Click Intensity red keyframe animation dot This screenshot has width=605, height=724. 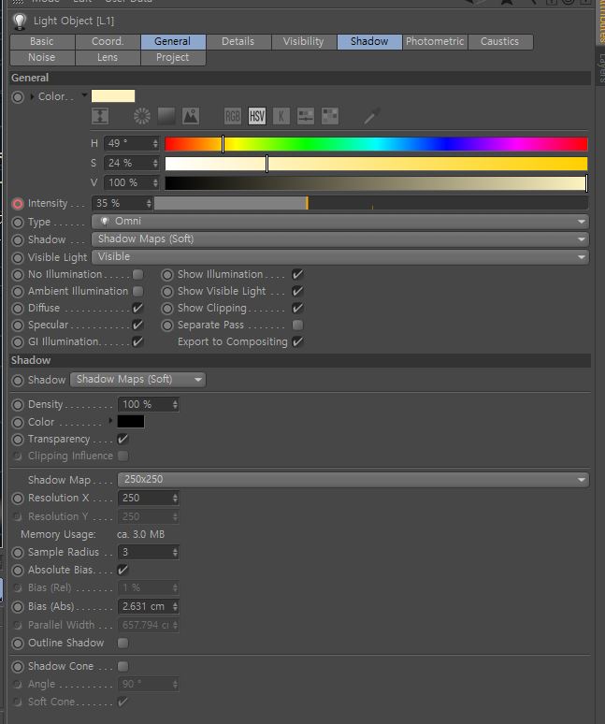[x=18, y=204]
